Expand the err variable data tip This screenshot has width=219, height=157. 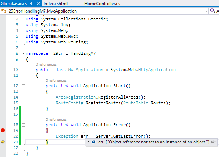click(88, 142)
